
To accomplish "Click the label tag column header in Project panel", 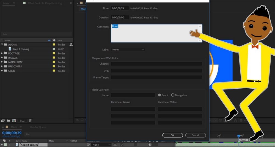I will pyautogui.click(x=54, y=40).
